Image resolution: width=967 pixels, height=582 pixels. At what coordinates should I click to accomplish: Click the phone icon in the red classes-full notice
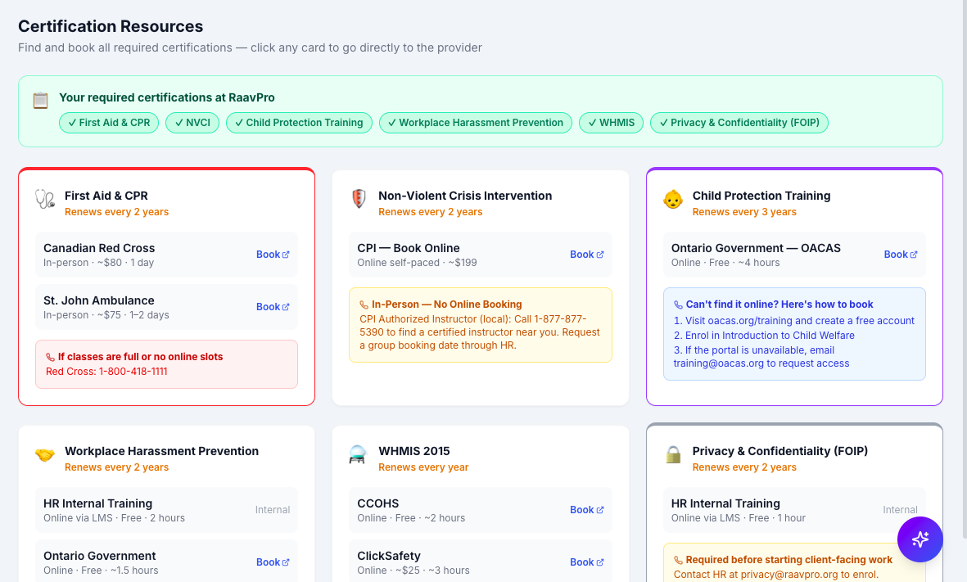pos(51,357)
